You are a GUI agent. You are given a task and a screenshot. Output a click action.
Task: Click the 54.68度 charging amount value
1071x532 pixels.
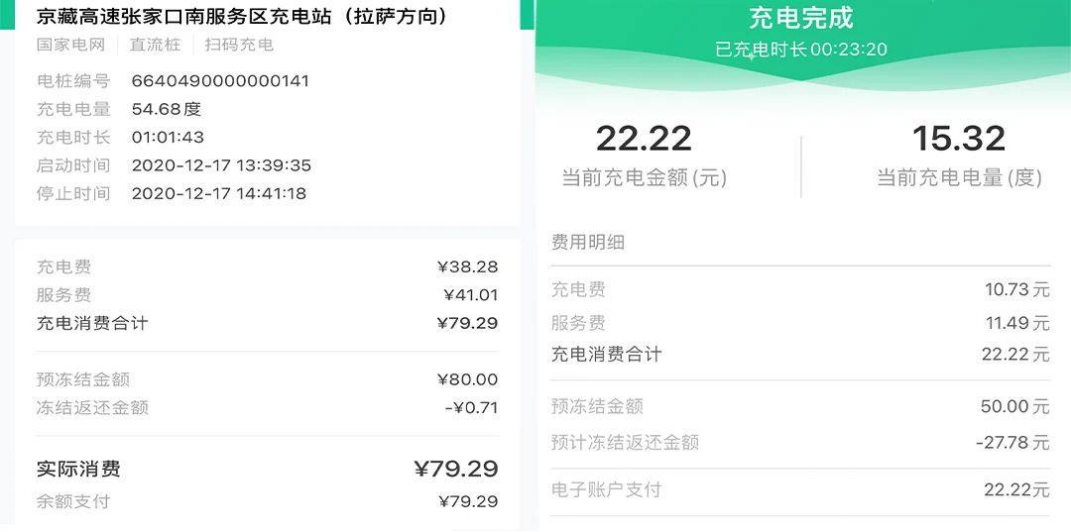(x=167, y=109)
